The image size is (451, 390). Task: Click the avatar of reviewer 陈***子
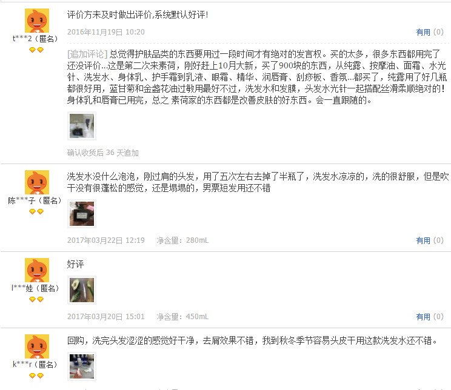(37, 182)
